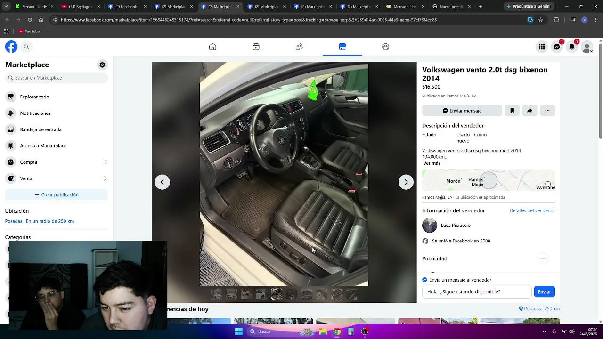This screenshot has width=603, height=339.
Task: Select the last thumbnail in photo strip
Action: tap(351, 294)
